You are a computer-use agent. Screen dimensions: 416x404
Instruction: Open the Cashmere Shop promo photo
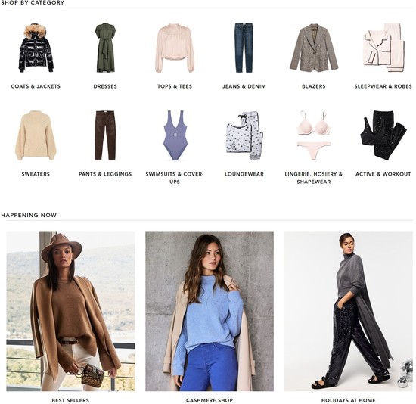[x=210, y=311]
